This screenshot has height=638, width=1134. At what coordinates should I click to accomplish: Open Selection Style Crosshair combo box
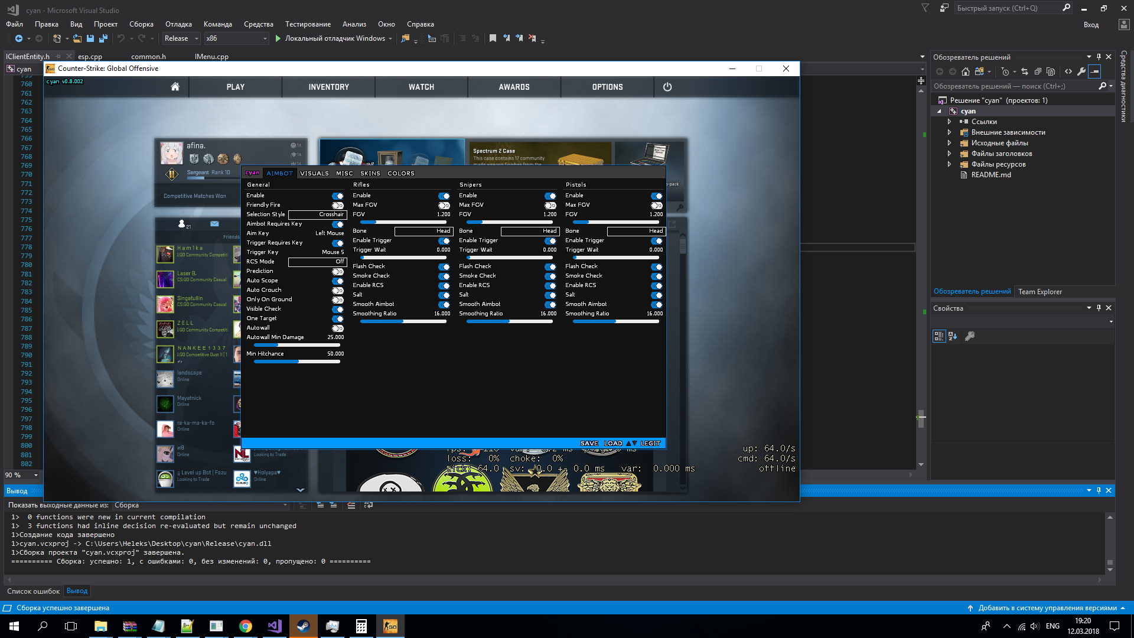(317, 214)
